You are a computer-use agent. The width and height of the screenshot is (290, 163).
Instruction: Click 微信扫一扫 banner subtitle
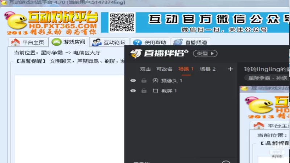224,30
